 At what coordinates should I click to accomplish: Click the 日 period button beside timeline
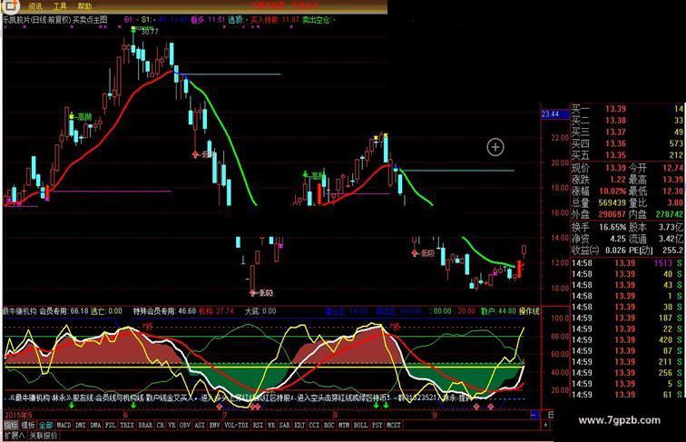click(x=551, y=415)
